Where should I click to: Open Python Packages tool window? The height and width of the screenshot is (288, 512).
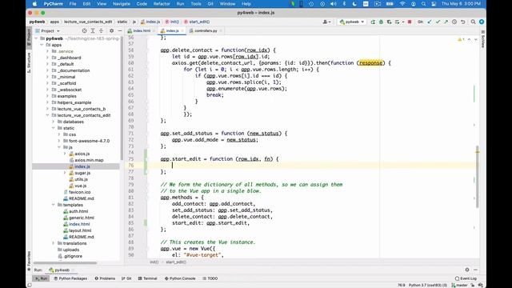point(70,278)
